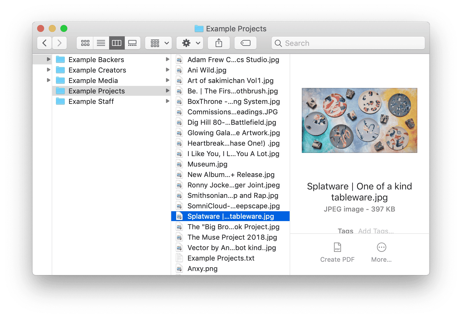The width and height of the screenshot is (462, 318).
Task: Click the arrow right of Example Media
Action: [167, 80]
